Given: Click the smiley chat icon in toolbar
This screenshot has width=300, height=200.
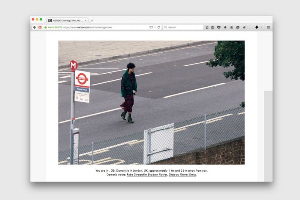Looking at the screenshot, I should click(238, 27).
